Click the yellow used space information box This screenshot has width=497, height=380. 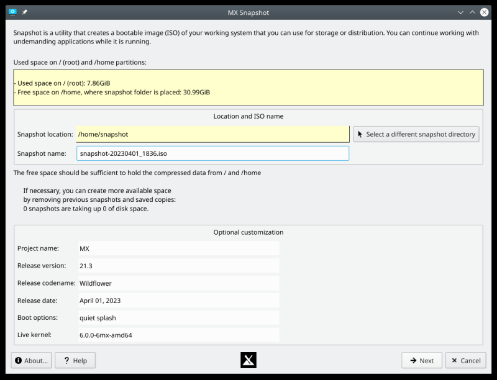pyautogui.click(x=248, y=88)
